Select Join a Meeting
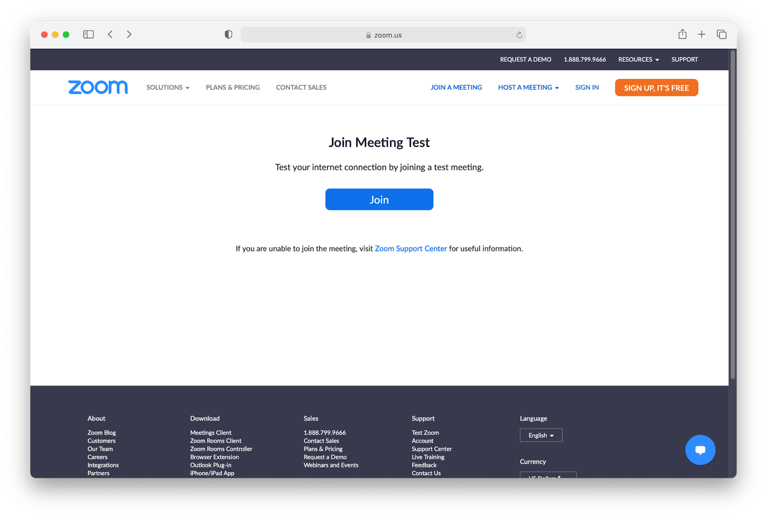Screen dimensions: 767x518 [x=456, y=88]
